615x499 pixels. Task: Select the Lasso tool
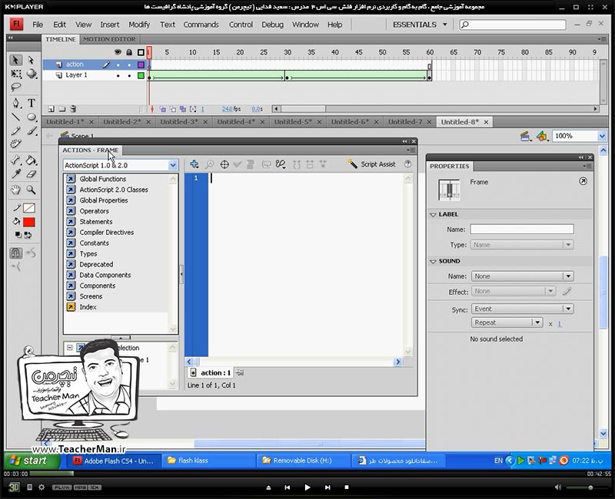point(15,87)
